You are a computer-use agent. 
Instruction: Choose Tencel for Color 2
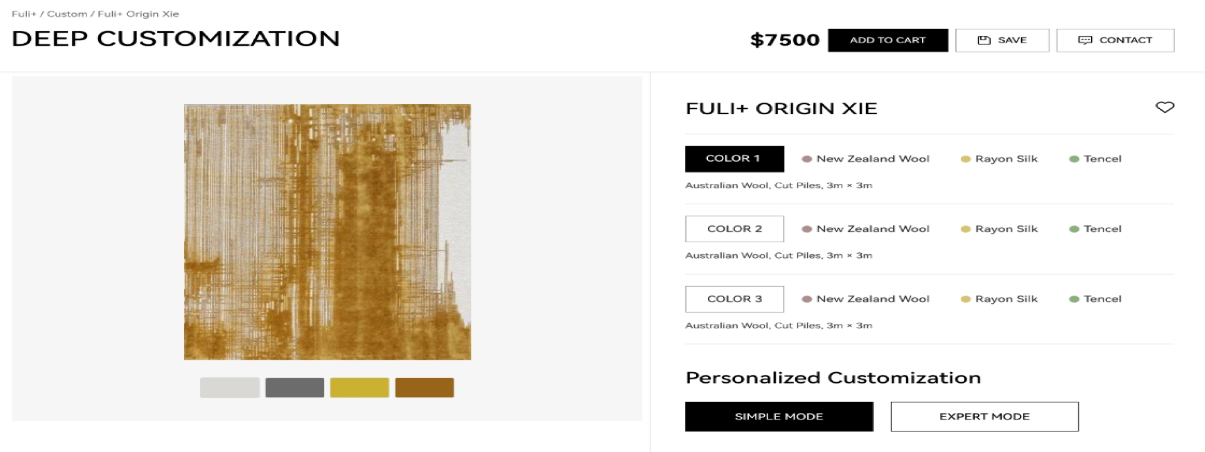[1095, 229]
